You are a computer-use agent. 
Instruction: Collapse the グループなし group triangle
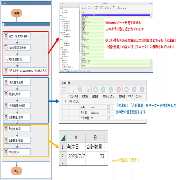coord(66,102)
